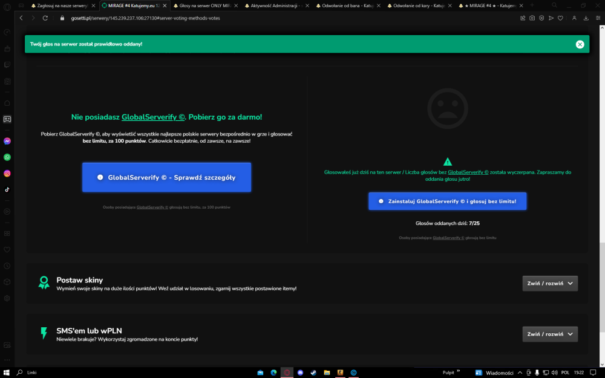Switch to 'Głosy na serwer ONLY MIR' tab
The width and height of the screenshot is (605, 378).
pos(205,6)
